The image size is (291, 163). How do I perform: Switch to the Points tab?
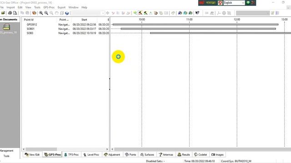click(130, 154)
